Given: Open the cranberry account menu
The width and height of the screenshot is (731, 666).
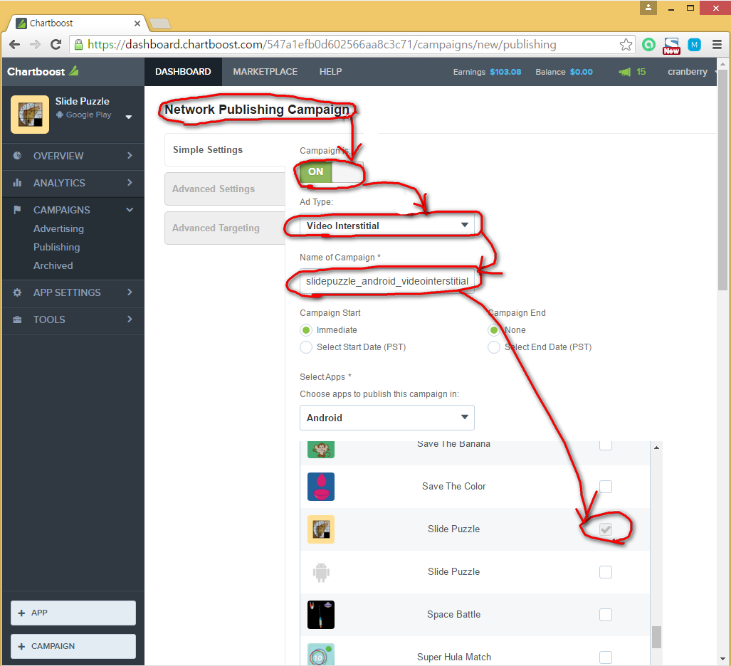Looking at the screenshot, I should point(691,72).
